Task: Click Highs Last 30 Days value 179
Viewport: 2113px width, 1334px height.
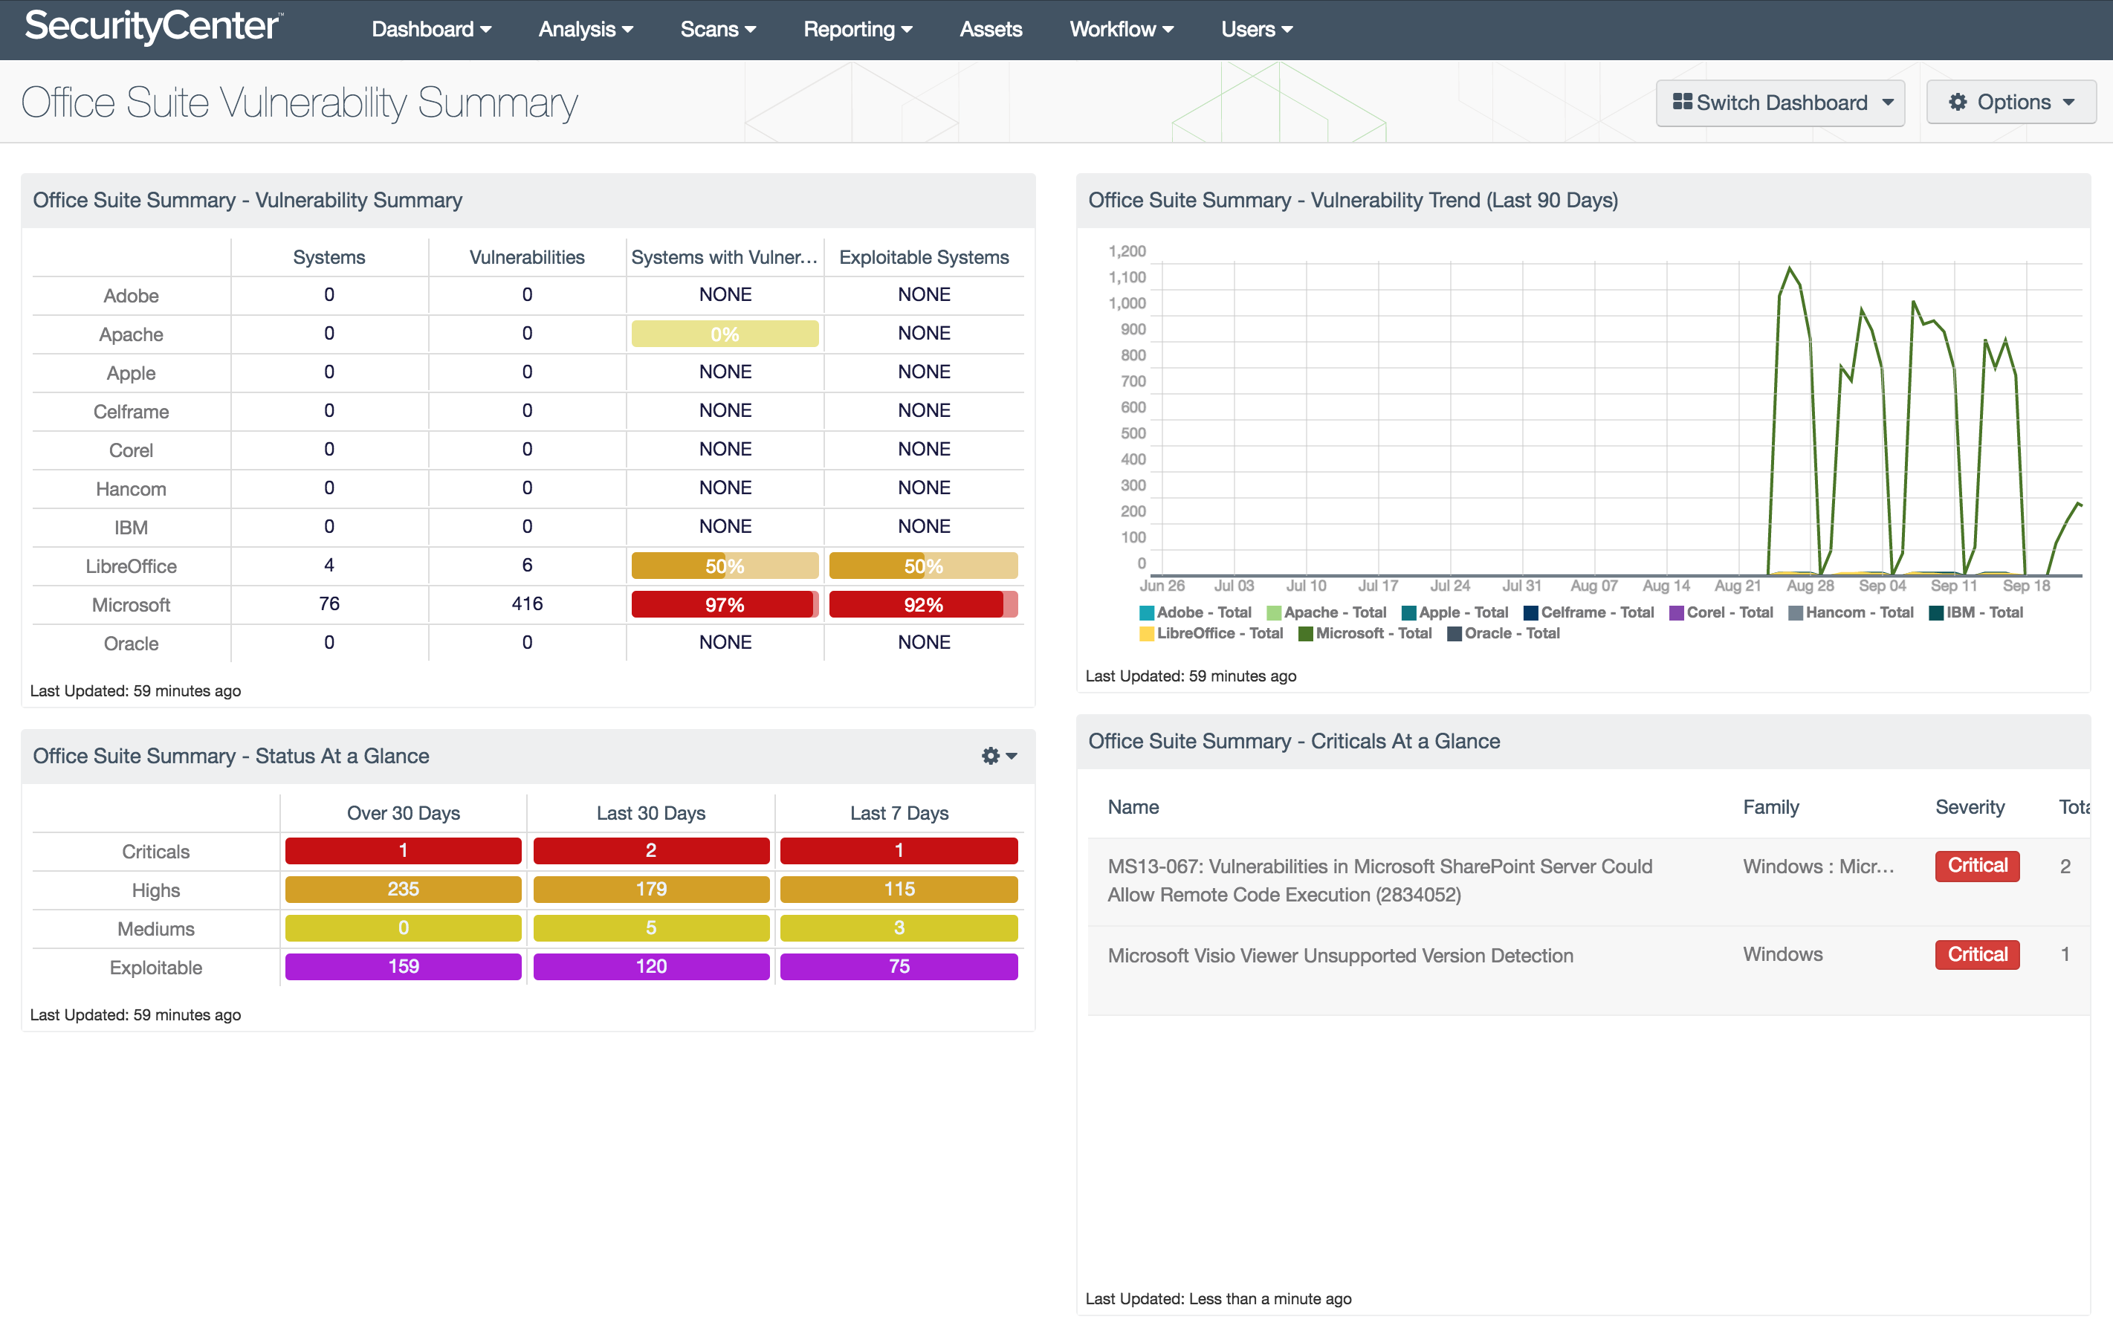Action: click(x=651, y=889)
